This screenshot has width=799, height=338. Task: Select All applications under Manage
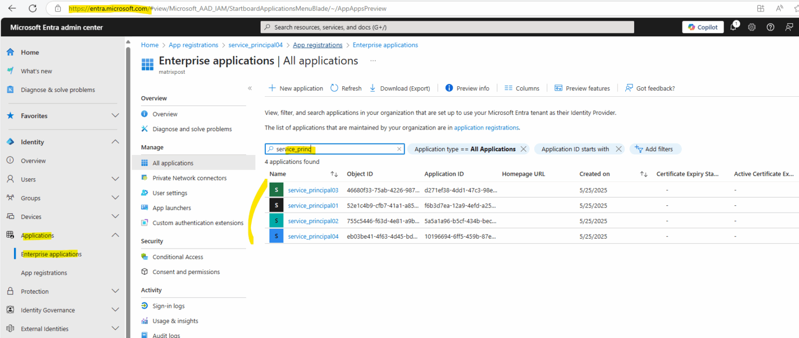(173, 162)
